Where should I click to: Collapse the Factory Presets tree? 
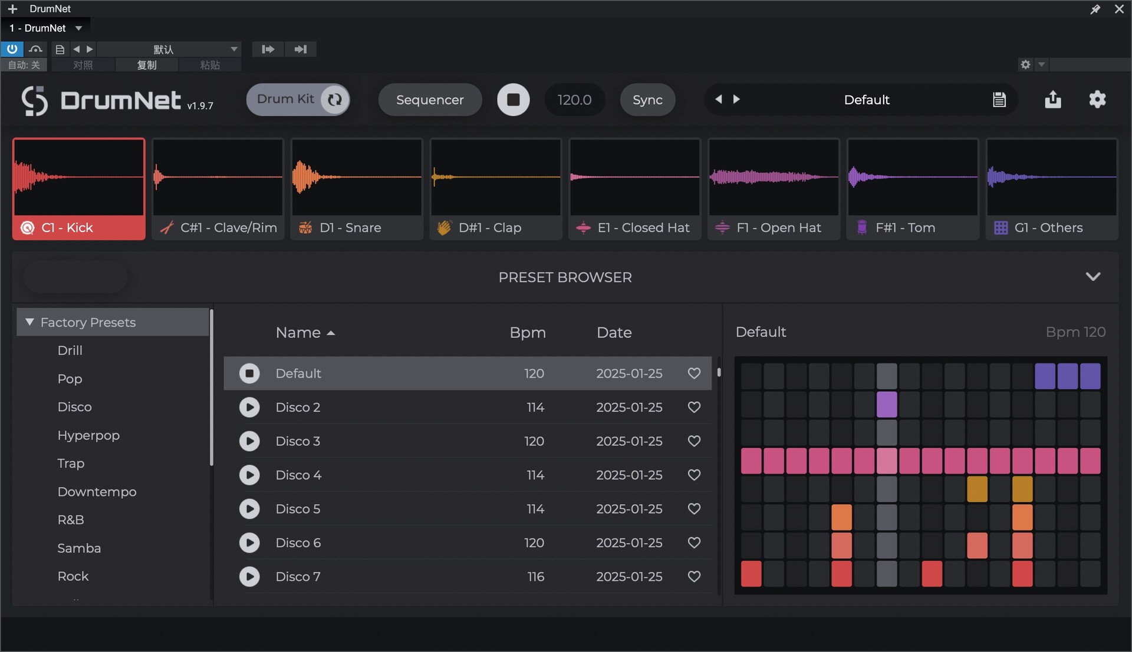[x=29, y=322]
